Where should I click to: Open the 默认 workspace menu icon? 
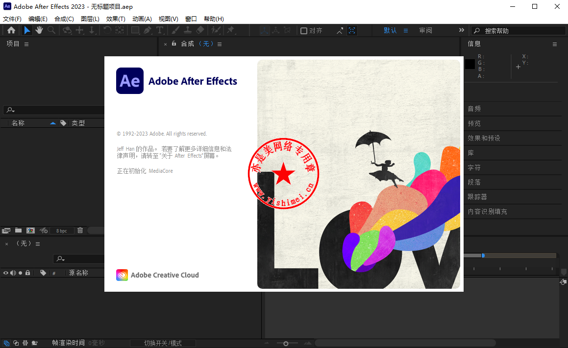406,31
